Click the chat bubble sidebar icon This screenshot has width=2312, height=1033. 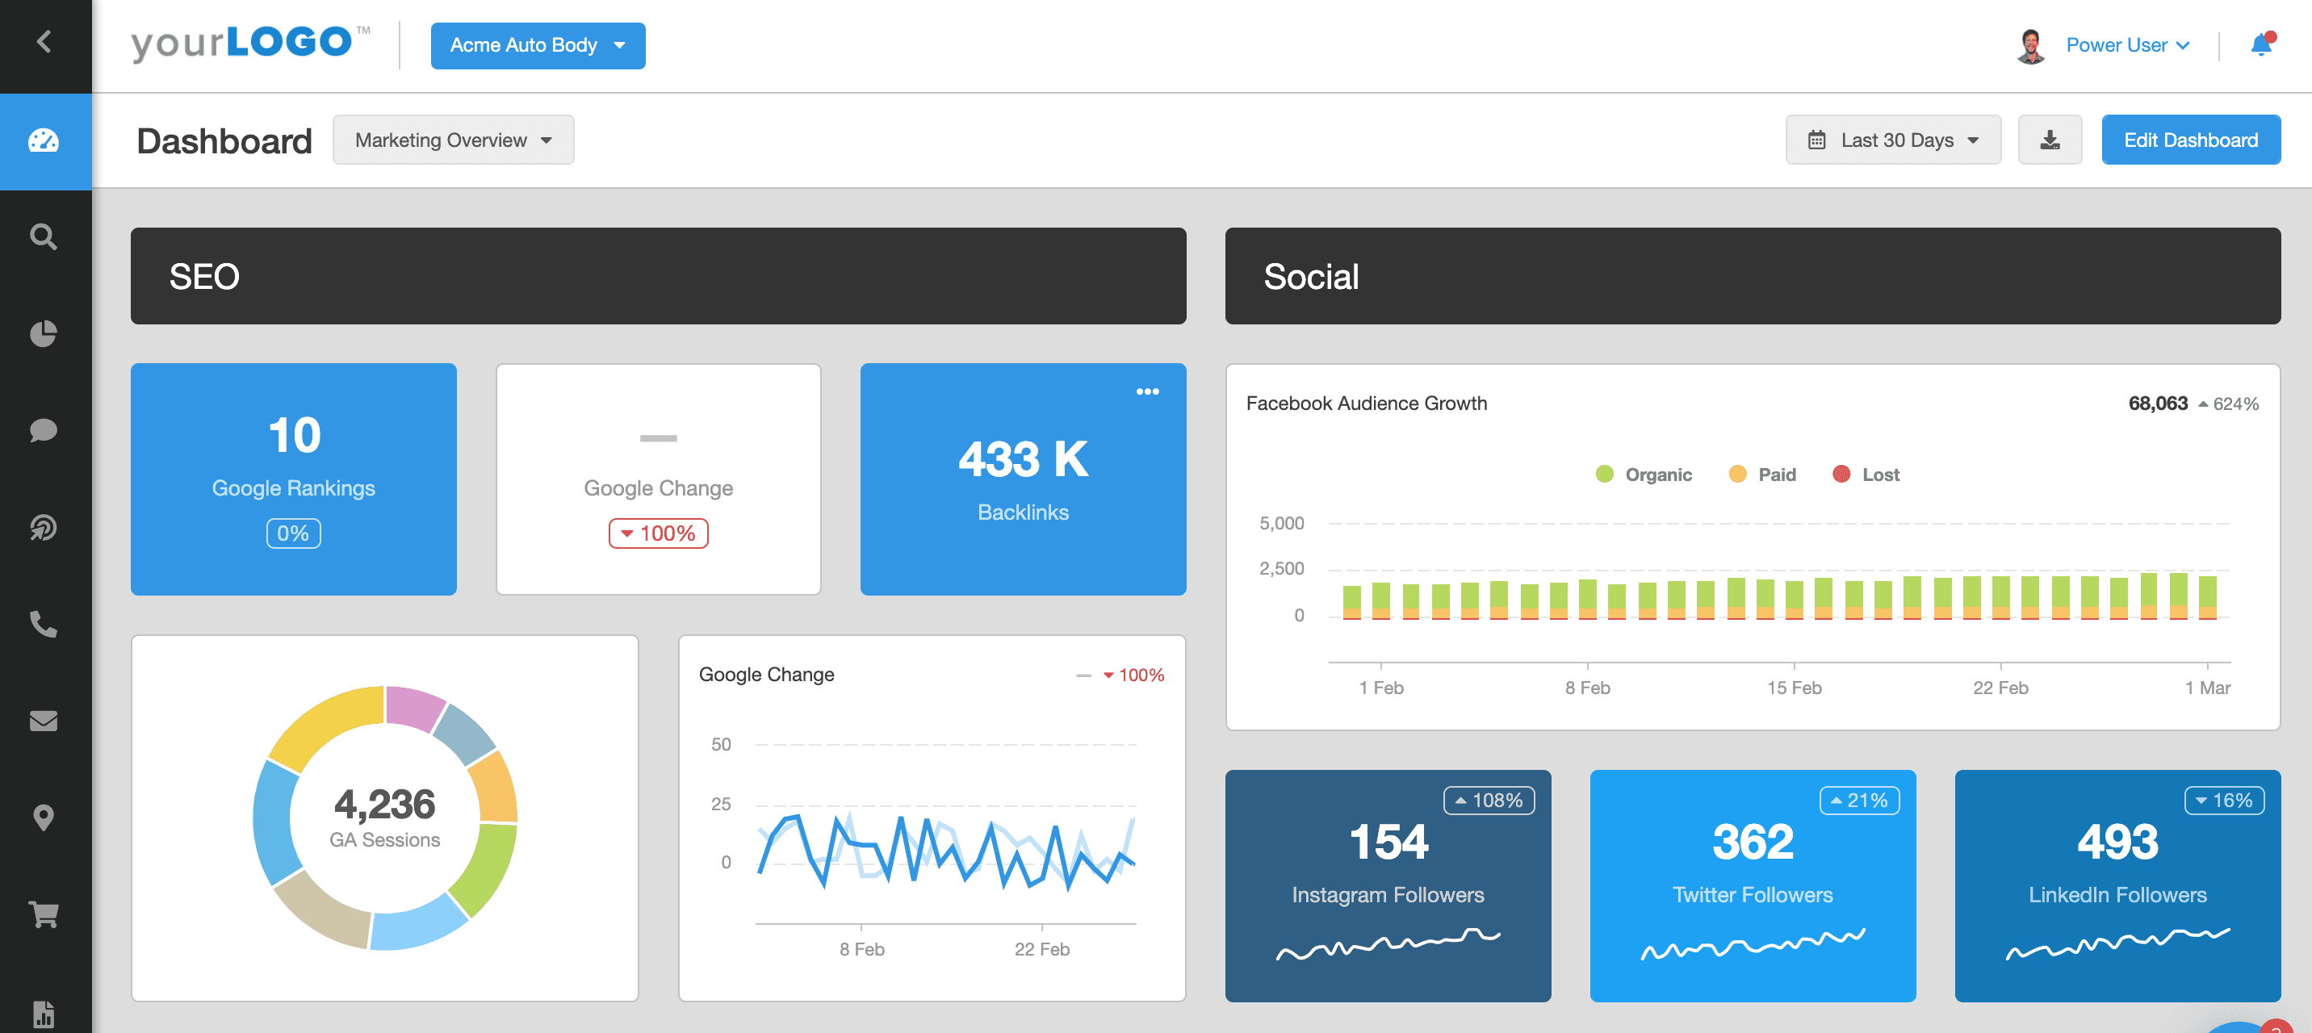(44, 431)
